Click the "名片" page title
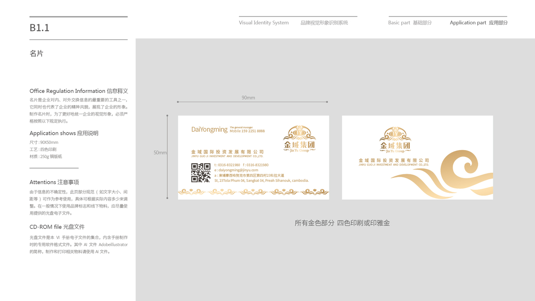Screen dimensions: 535x301 (36, 54)
